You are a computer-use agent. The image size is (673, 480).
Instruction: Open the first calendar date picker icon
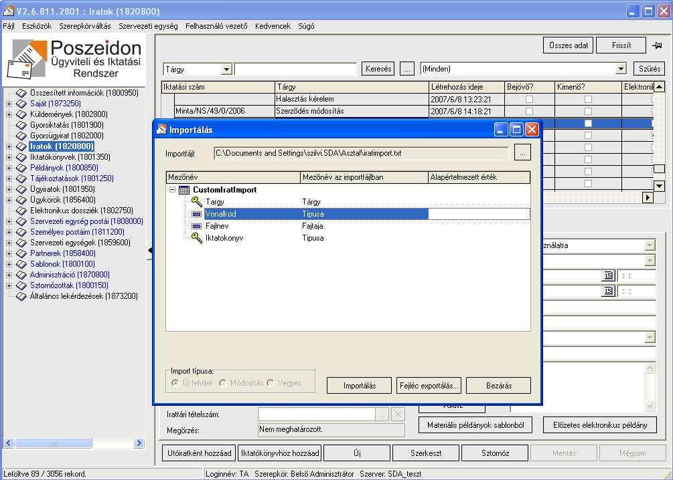coord(608,275)
